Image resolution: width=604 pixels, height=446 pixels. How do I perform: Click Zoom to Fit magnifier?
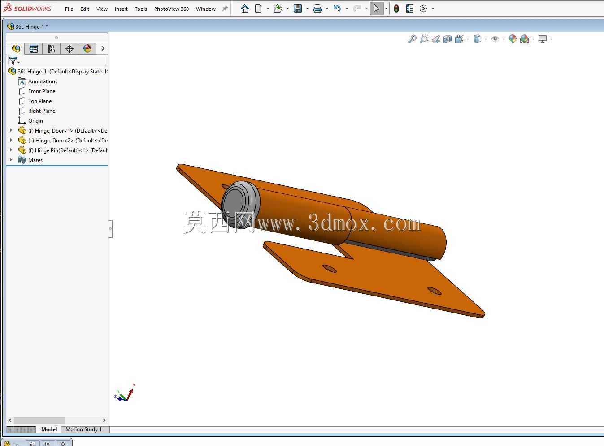click(x=413, y=39)
